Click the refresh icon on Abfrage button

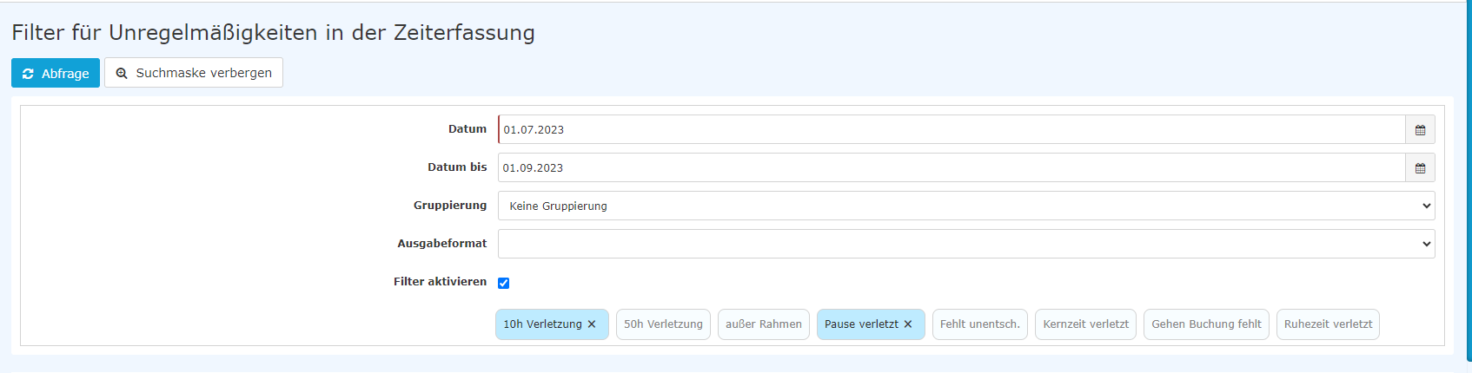[28, 74]
